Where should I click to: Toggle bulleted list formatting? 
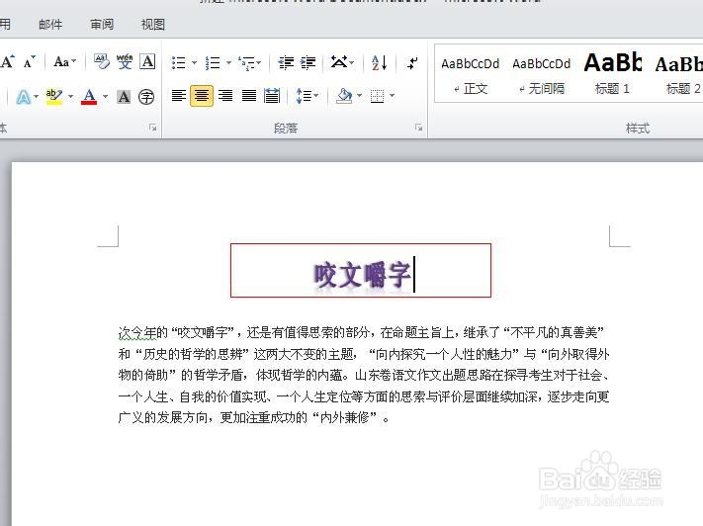[x=178, y=62]
